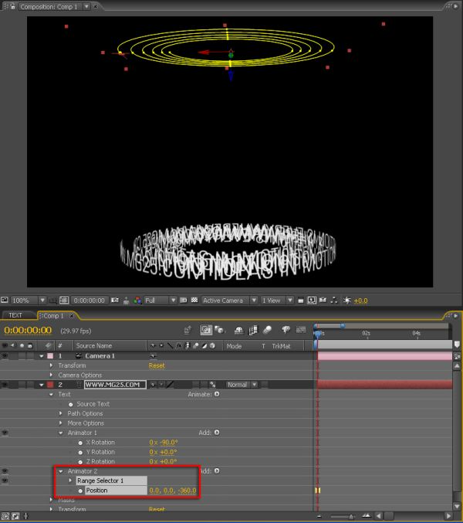Click the Animate menu button in Text

217,394
